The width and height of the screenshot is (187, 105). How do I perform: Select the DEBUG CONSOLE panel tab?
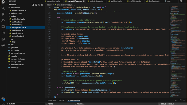tap(74, 100)
